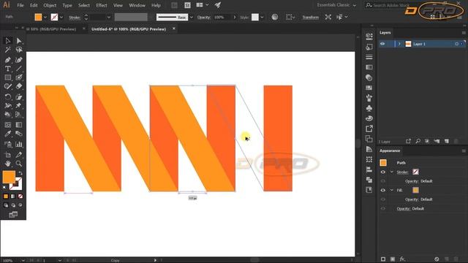
Task: Click the Recolor Artwork wheel icon
Action: click(275, 17)
